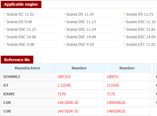Open Scania DSC 9.10 engine link
The height and width of the screenshot is (116, 157).
click(x=80, y=44)
